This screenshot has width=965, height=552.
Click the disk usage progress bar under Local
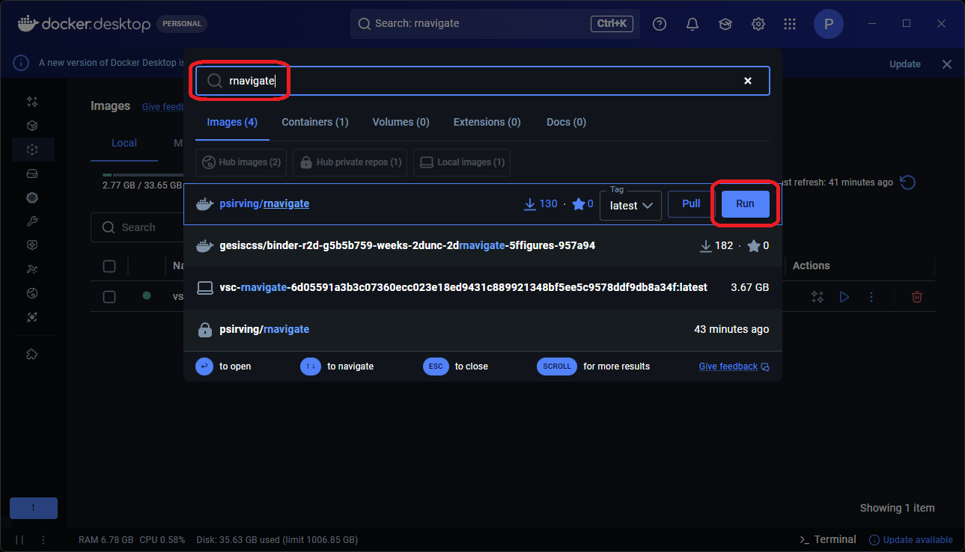coord(142,175)
